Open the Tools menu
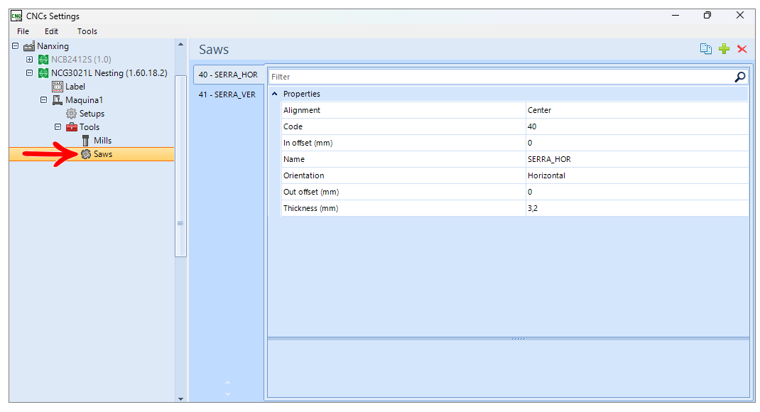Viewport: 760px width, 412px height. pos(87,31)
